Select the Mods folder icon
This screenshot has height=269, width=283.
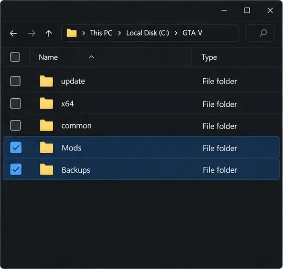[47, 148]
